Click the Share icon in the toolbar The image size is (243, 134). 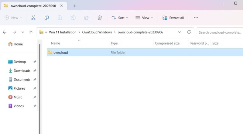tap(86, 18)
